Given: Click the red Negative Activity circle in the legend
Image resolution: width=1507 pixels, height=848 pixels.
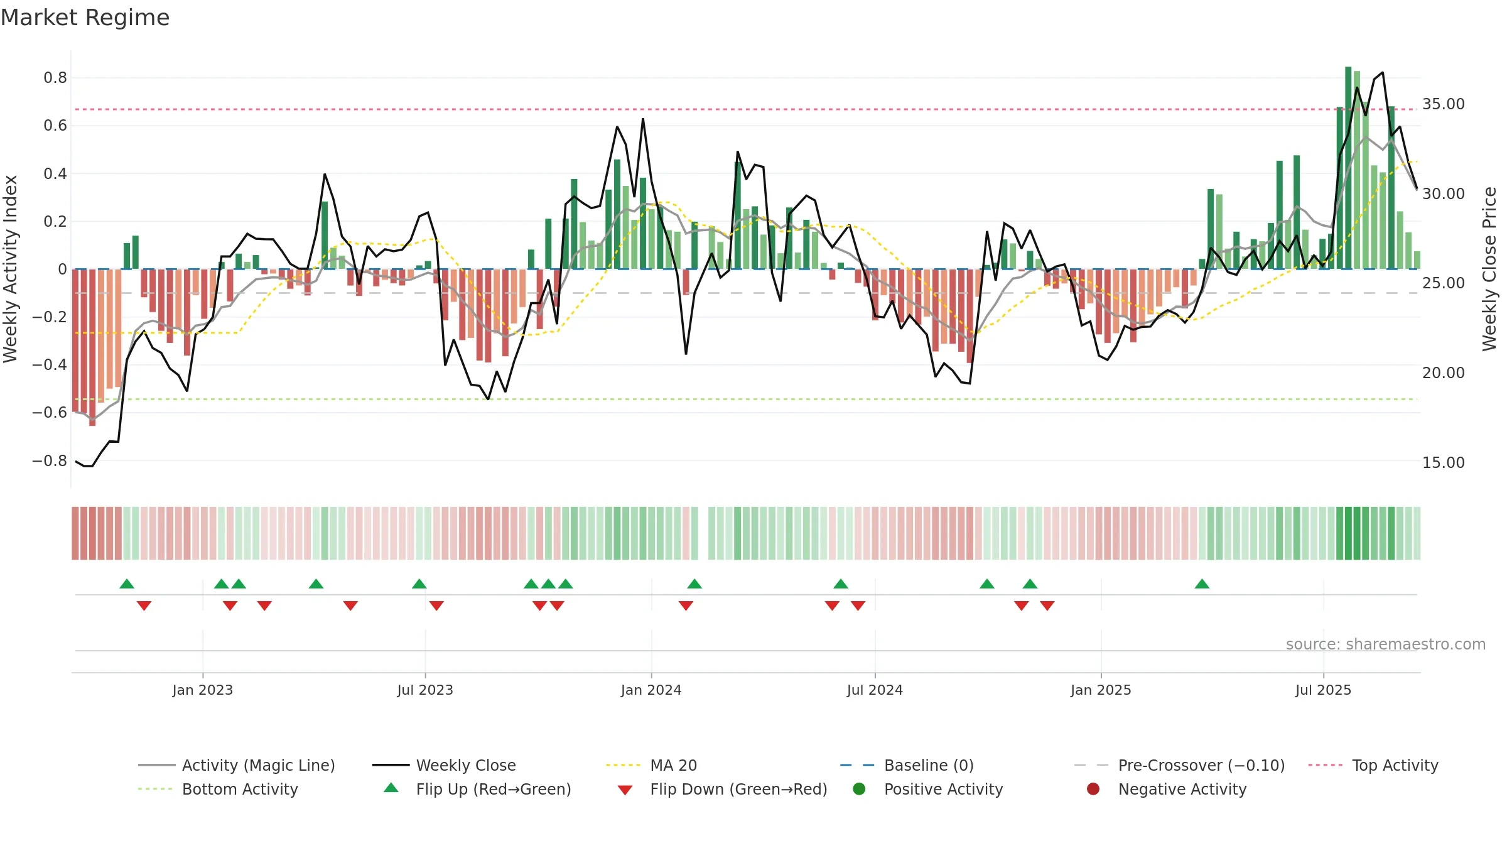Looking at the screenshot, I should tap(1093, 789).
